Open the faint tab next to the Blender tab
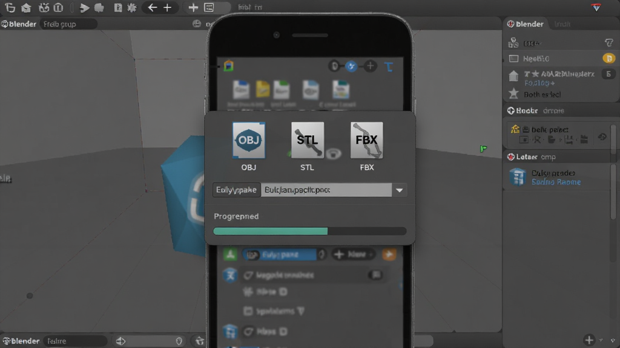Viewport: 620px width, 348px height. click(x=562, y=24)
